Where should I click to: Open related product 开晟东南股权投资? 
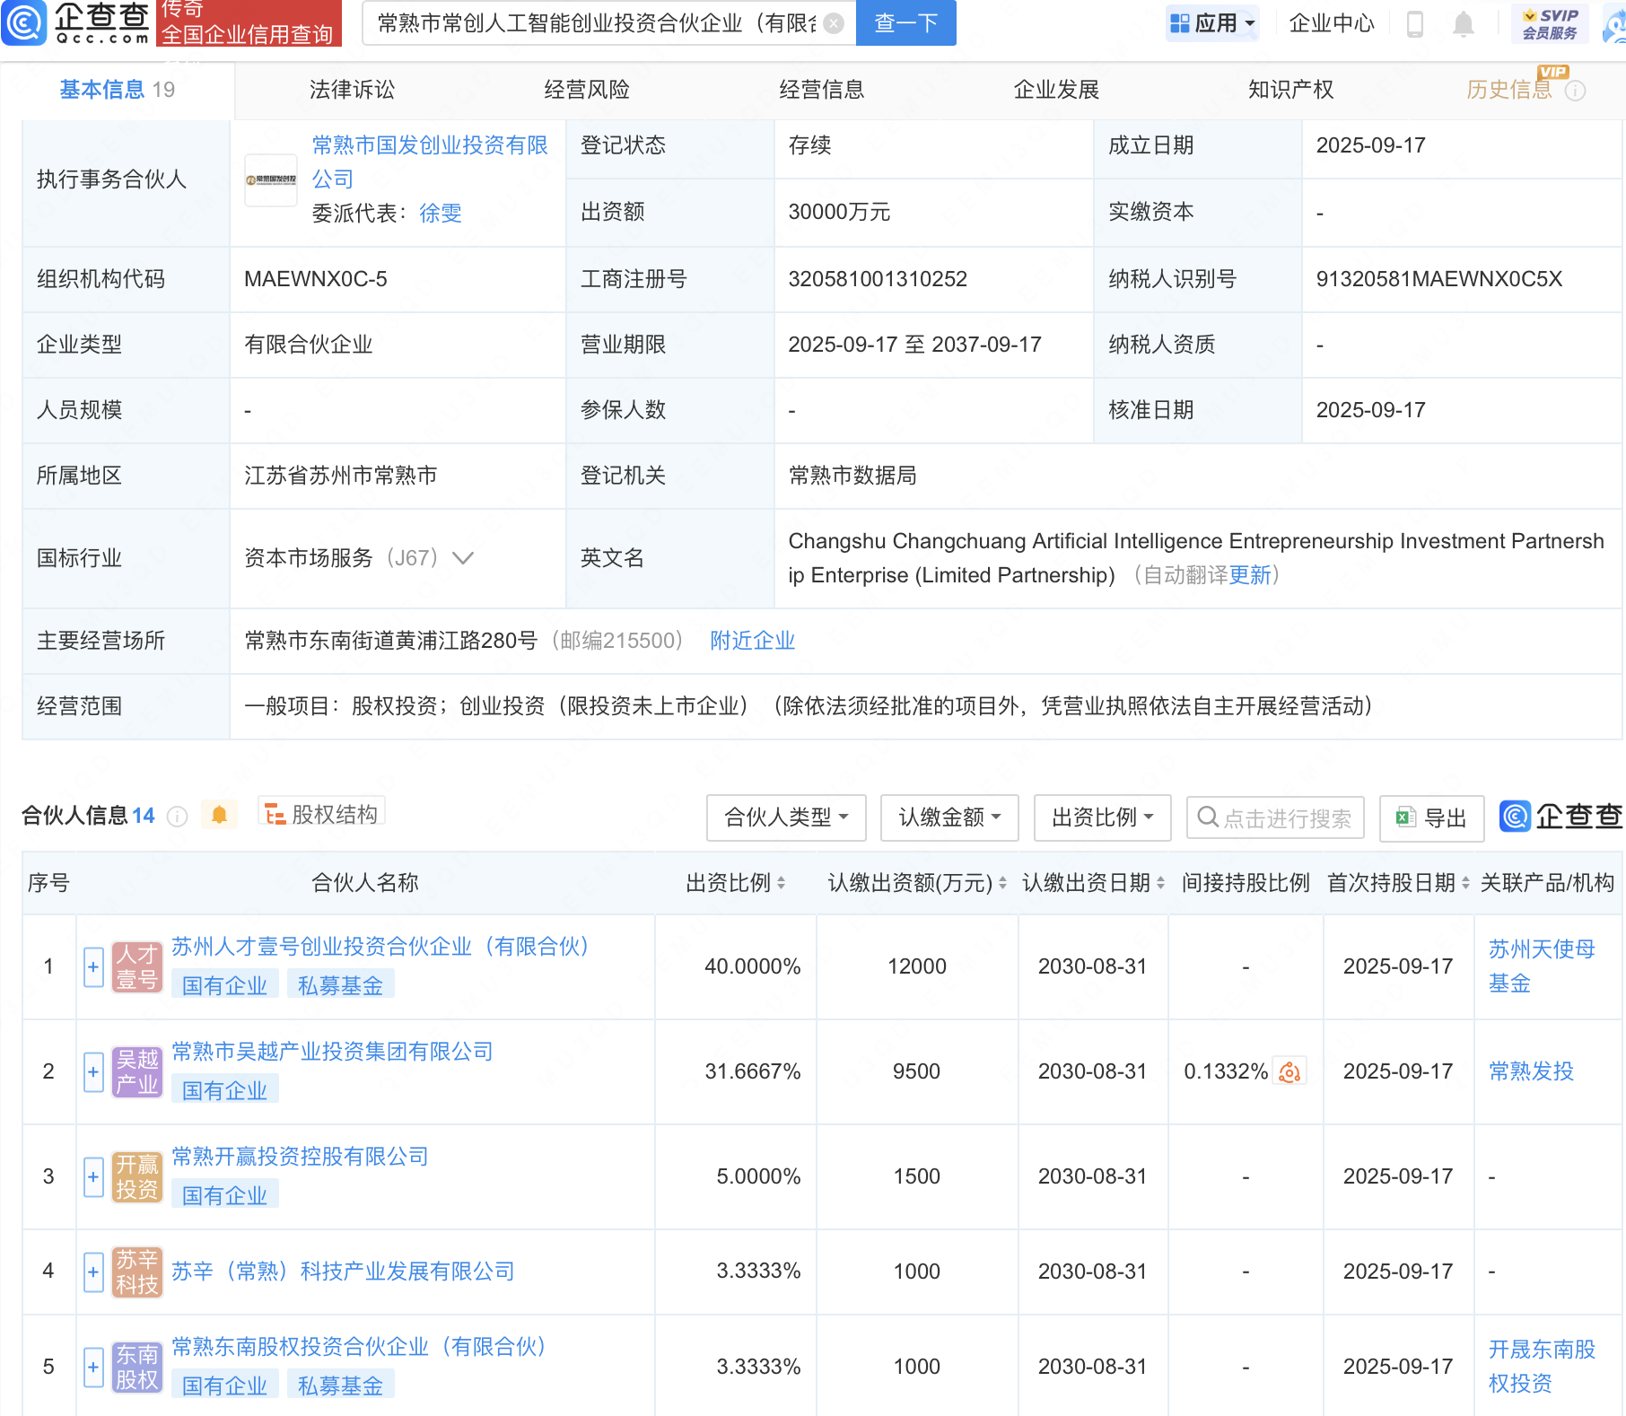point(1542,1367)
